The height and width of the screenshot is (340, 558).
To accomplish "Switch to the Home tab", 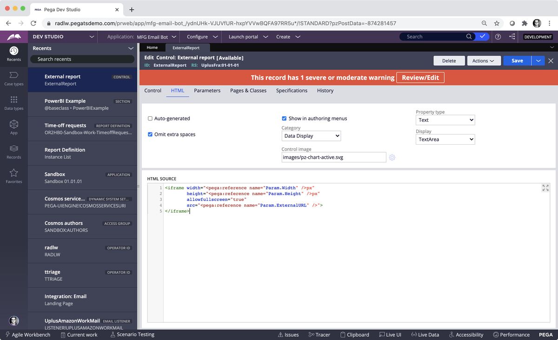I will click(x=152, y=47).
